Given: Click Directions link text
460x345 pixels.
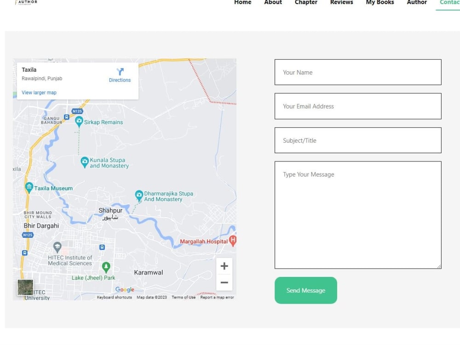Looking at the screenshot, I should coord(120,80).
